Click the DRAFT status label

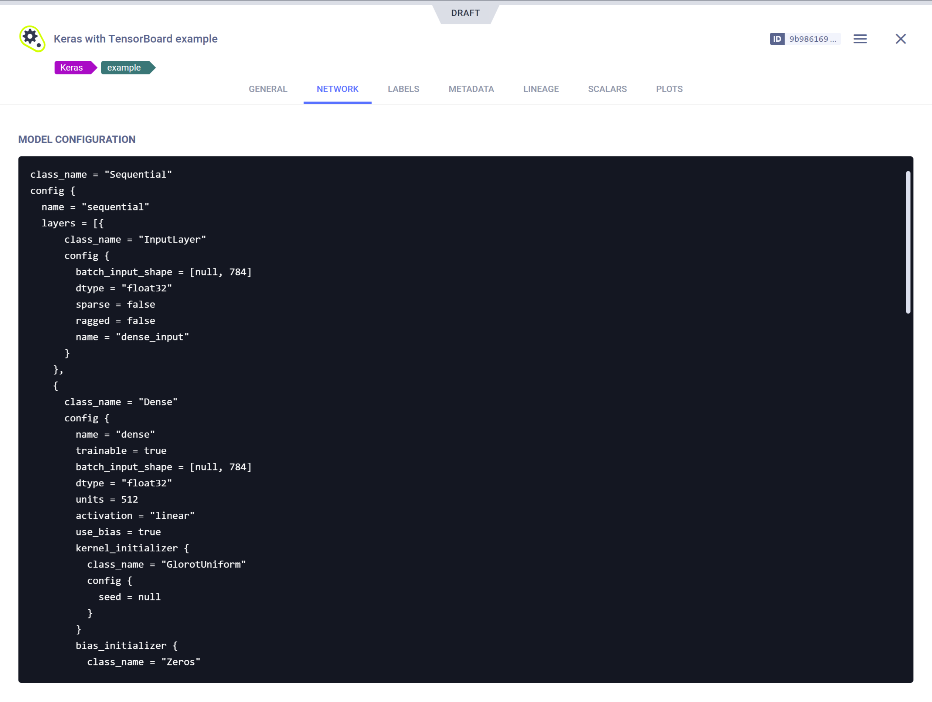[465, 13]
